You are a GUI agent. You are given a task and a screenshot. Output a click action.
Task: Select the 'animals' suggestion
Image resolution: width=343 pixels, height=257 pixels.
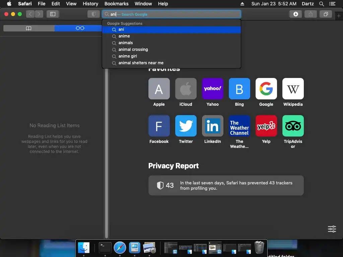point(171,43)
